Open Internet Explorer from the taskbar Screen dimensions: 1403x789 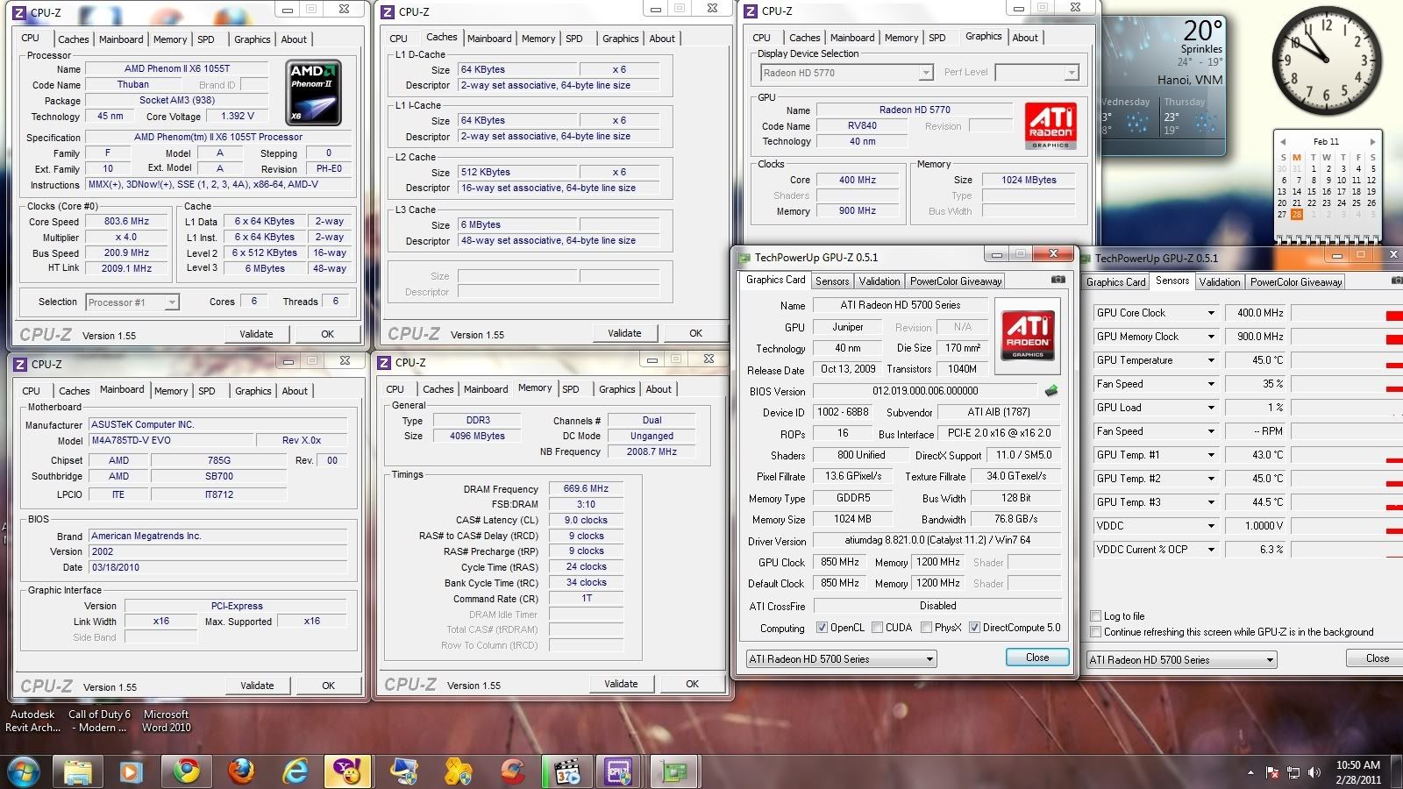click(x=296, y=771)
